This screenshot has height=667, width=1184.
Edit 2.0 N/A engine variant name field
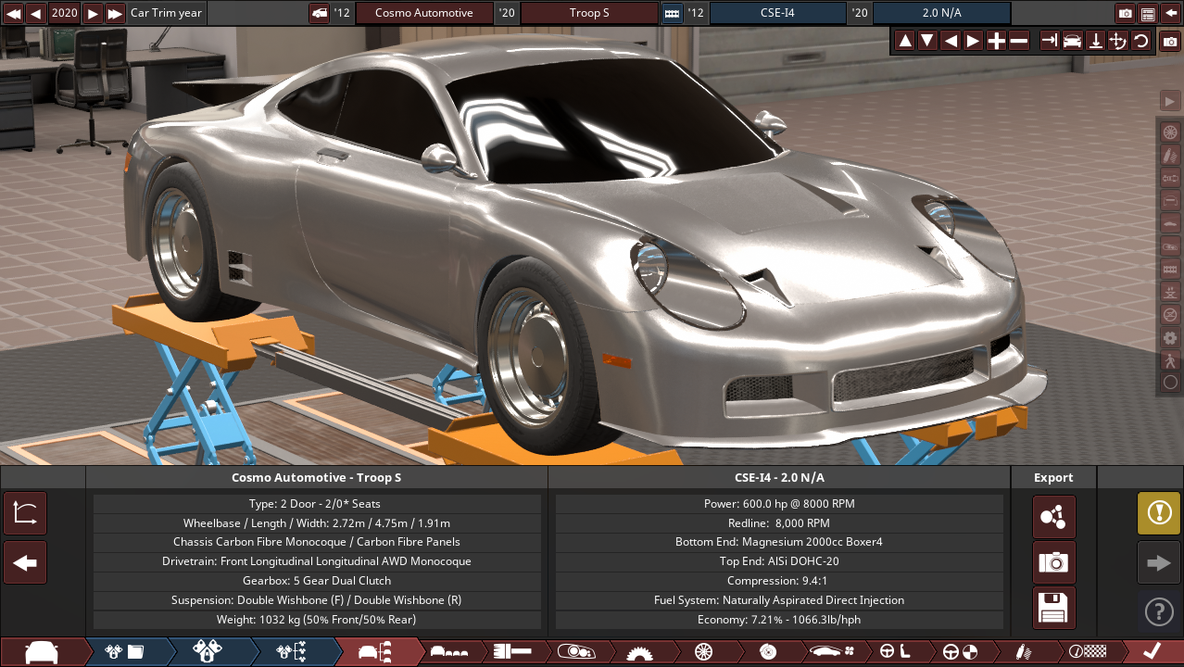point(942,13)
